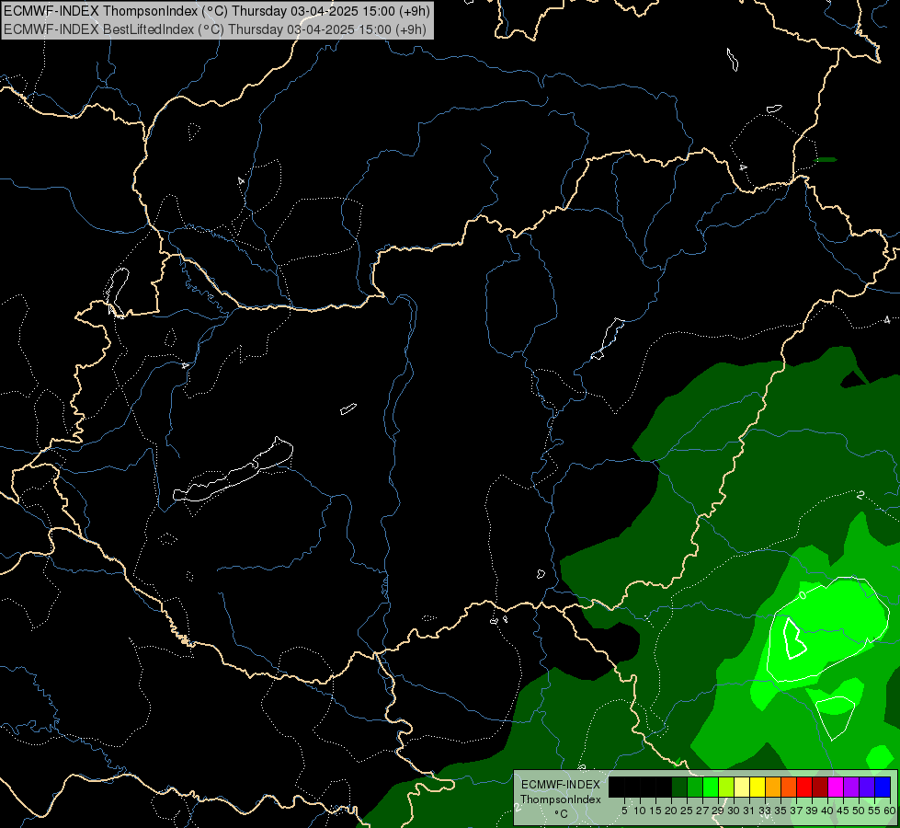Select the bright red 37–39 legend swatch
Image resolution: width=900 pixels, height=828 pixels.
tap(804, 787)
